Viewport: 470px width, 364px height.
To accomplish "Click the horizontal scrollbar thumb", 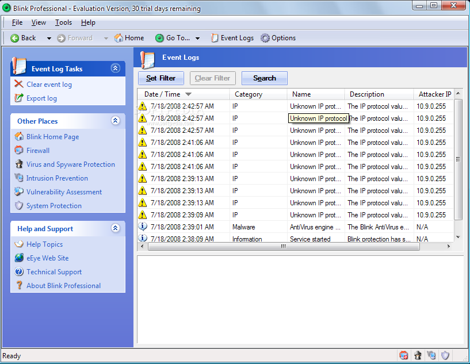I will [283, 246].
